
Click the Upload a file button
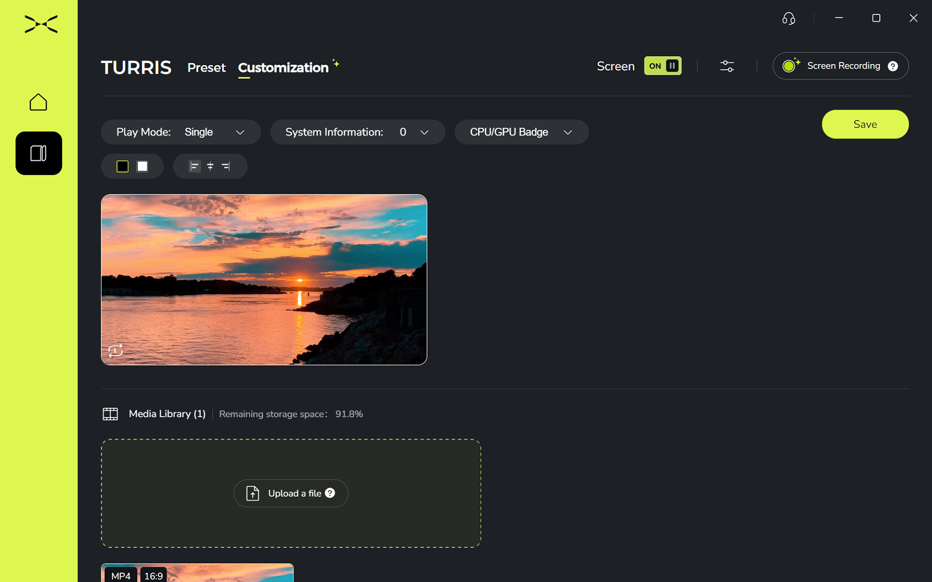tap(290, 493)
